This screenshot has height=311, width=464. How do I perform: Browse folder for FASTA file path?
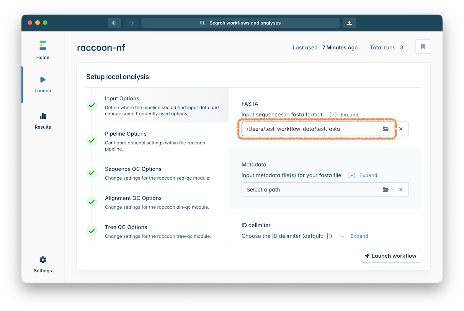pos(386,129)
